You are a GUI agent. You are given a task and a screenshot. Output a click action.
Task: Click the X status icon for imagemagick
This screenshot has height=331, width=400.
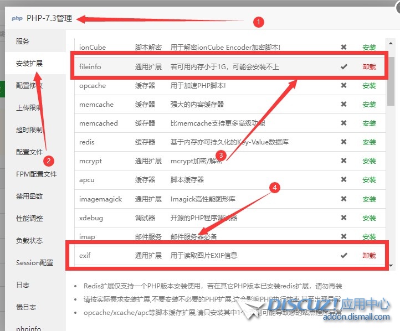pos(343,199)
